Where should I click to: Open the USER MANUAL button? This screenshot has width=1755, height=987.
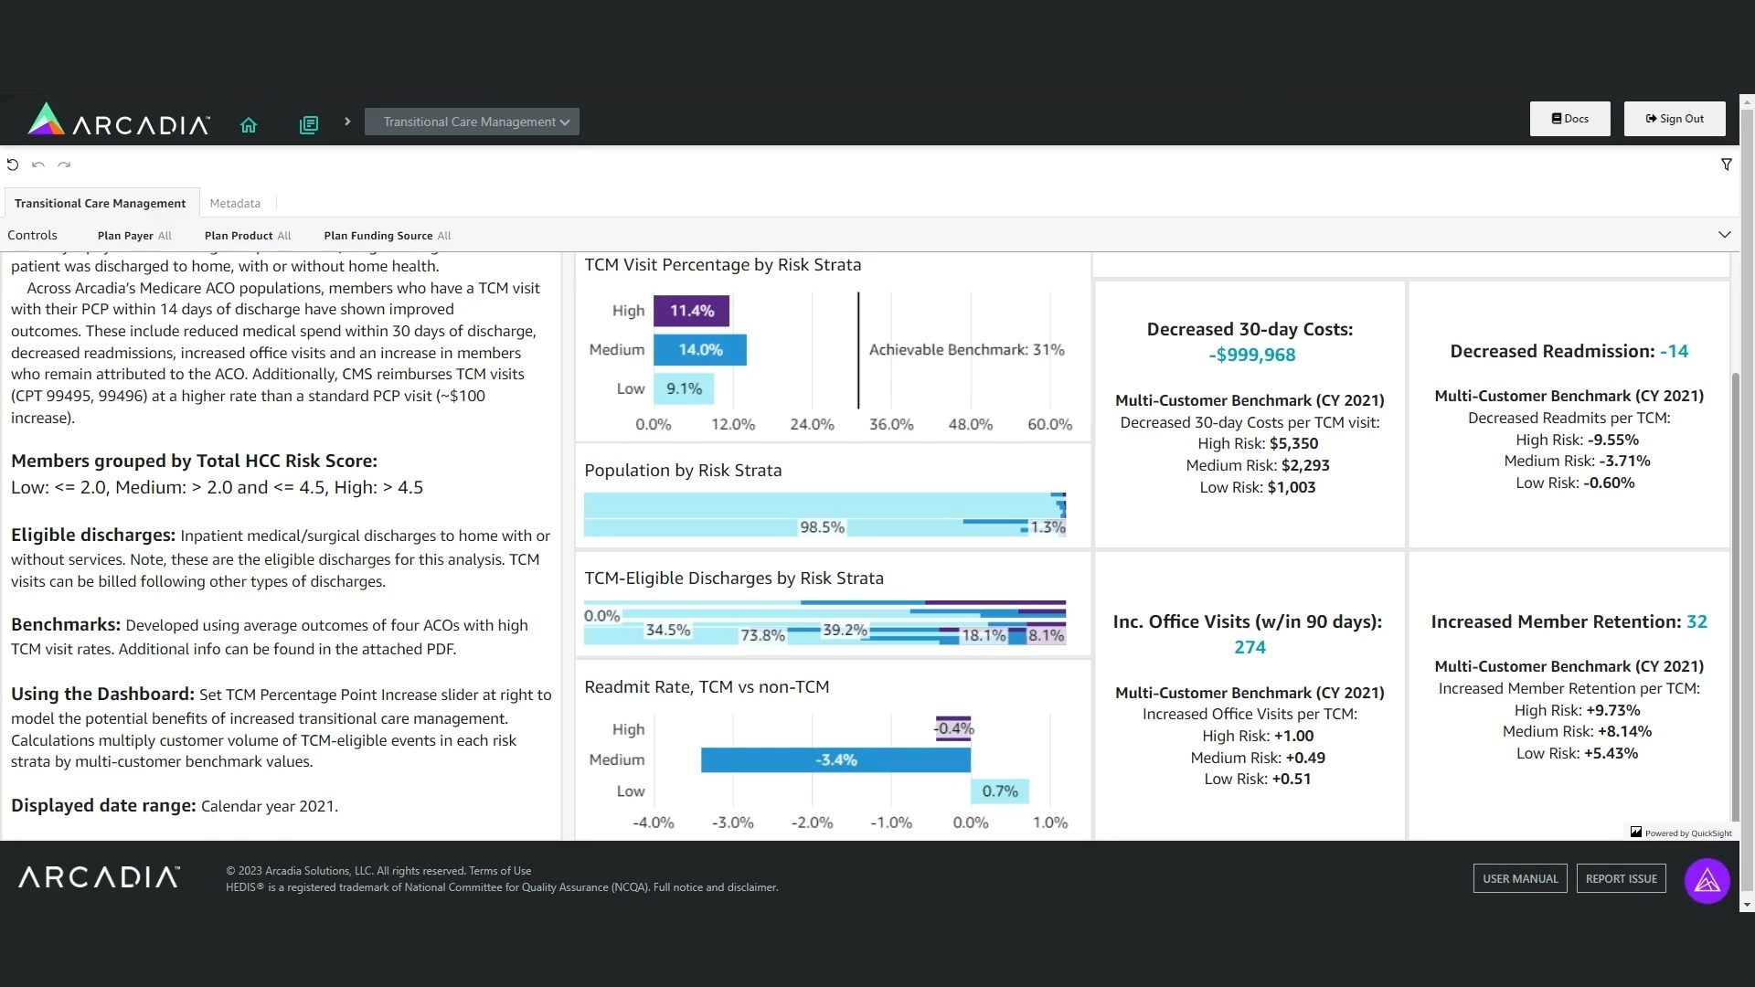point(1519,878)
